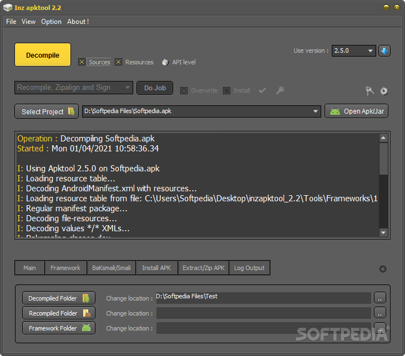Click the API level cube icon
The width and height of the screenshot is (405, 356).
[x=165, y=62]
